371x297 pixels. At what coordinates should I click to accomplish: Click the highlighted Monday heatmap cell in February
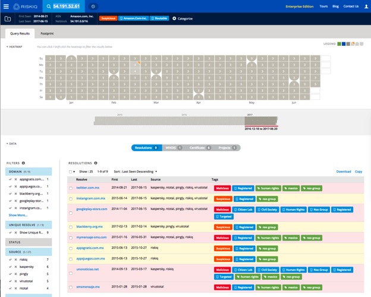click(x=135, y=65)
